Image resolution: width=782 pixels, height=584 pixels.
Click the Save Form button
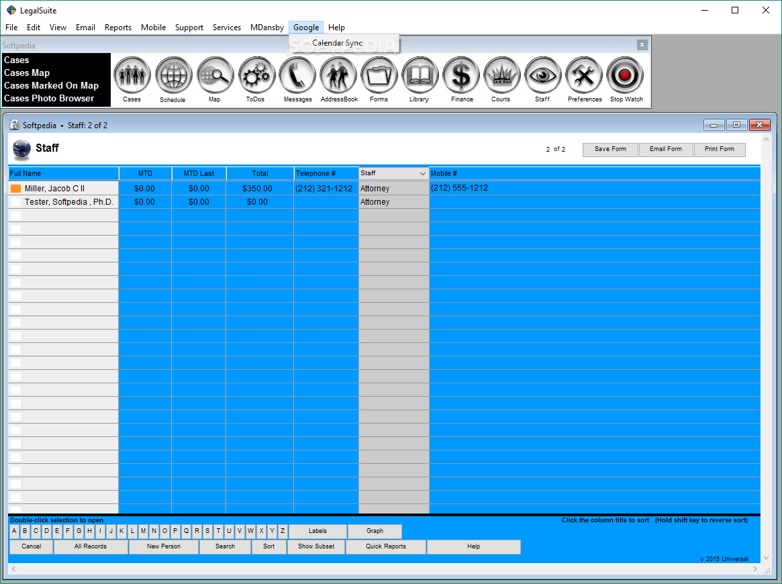tap(609, 150)
